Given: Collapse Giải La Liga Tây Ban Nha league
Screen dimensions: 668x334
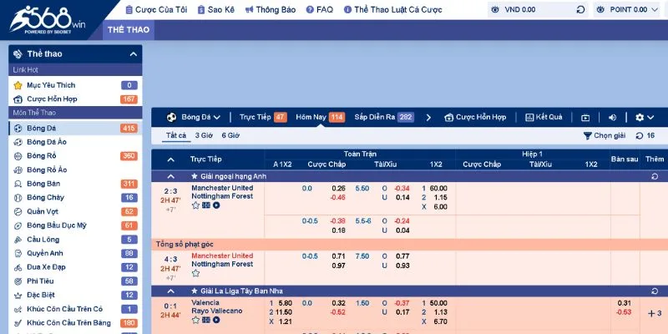Looking at the screenshot, I should point(171,291).
